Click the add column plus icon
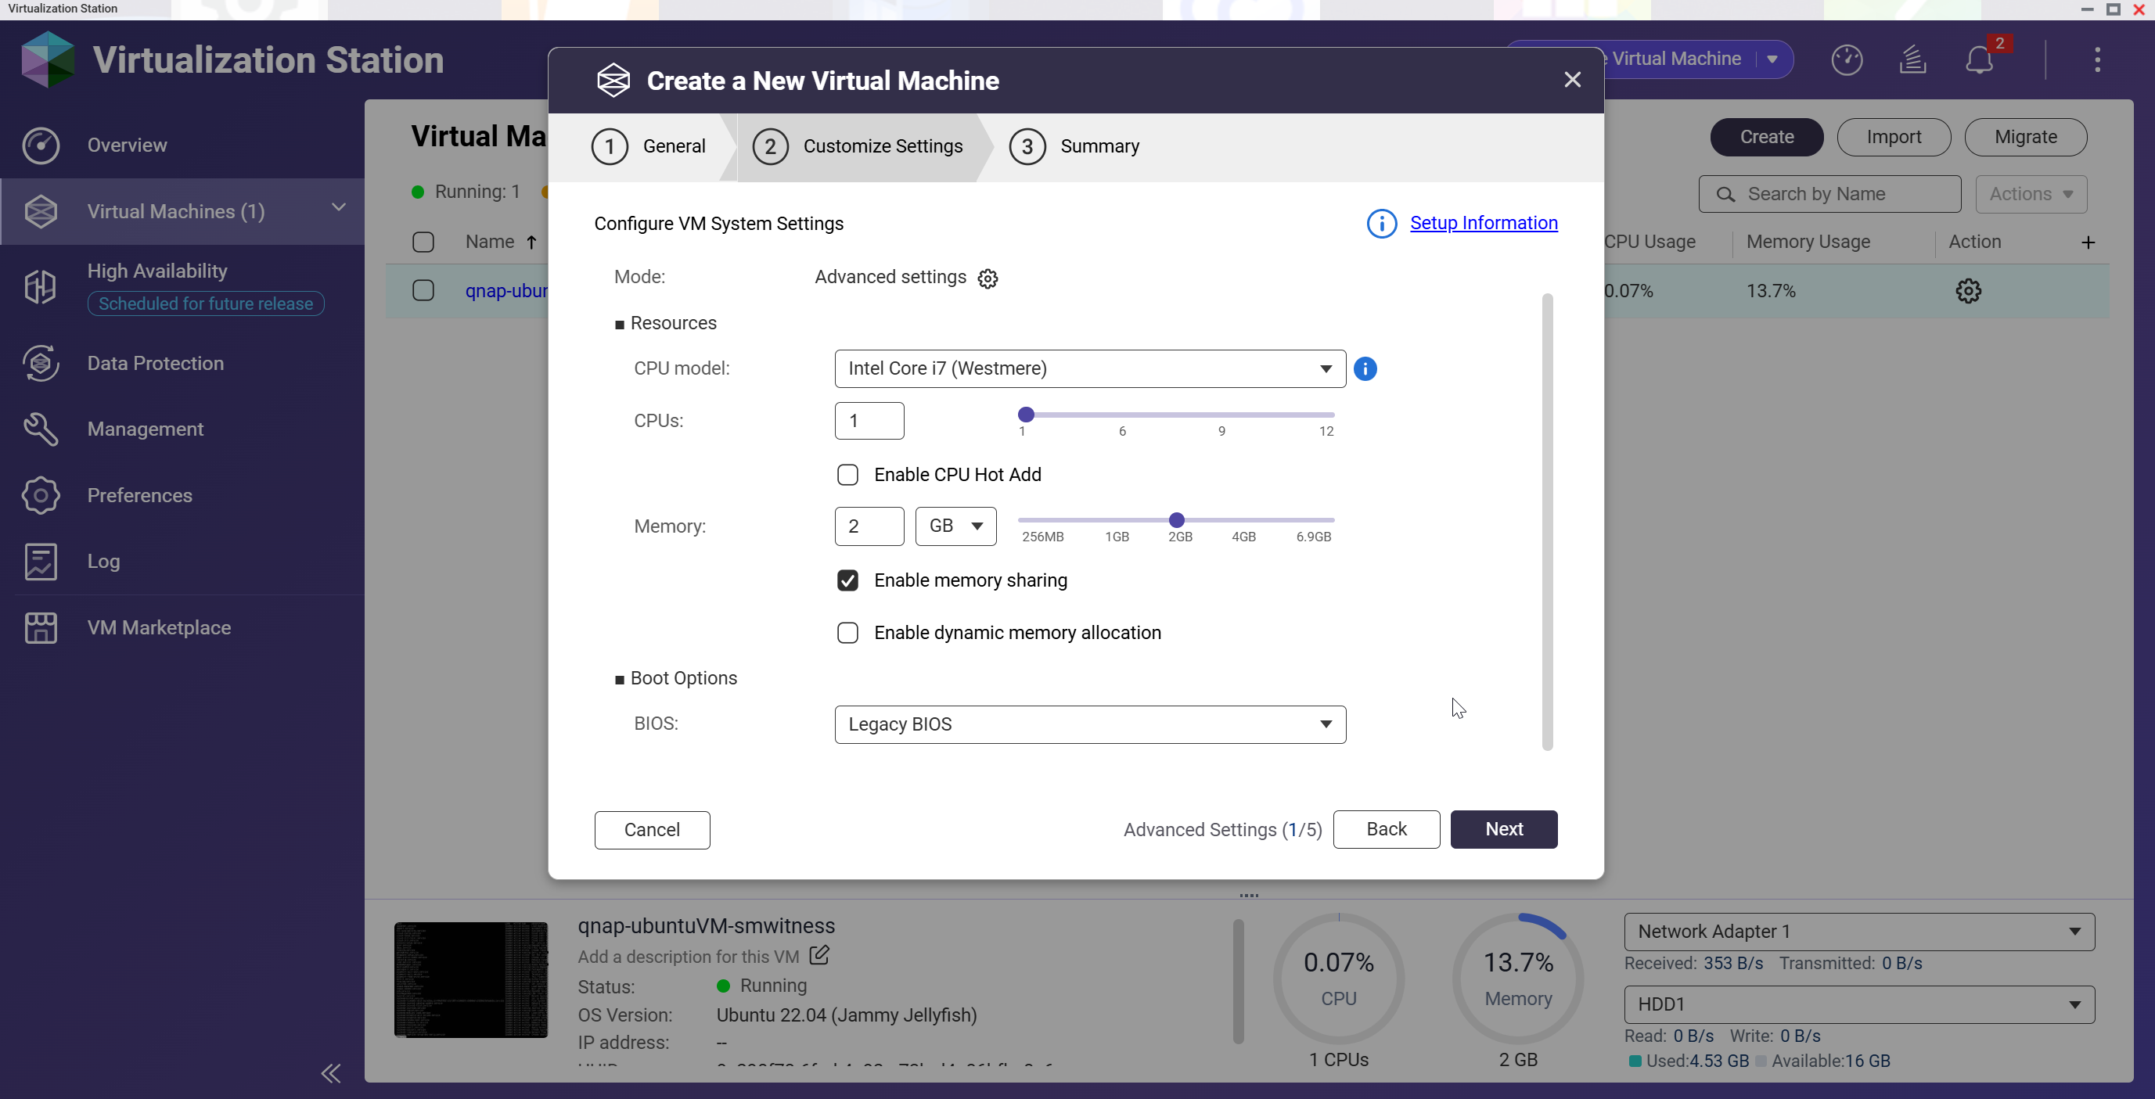This screenshot has width=2155, height=1099. click(x=2087, y=242)
